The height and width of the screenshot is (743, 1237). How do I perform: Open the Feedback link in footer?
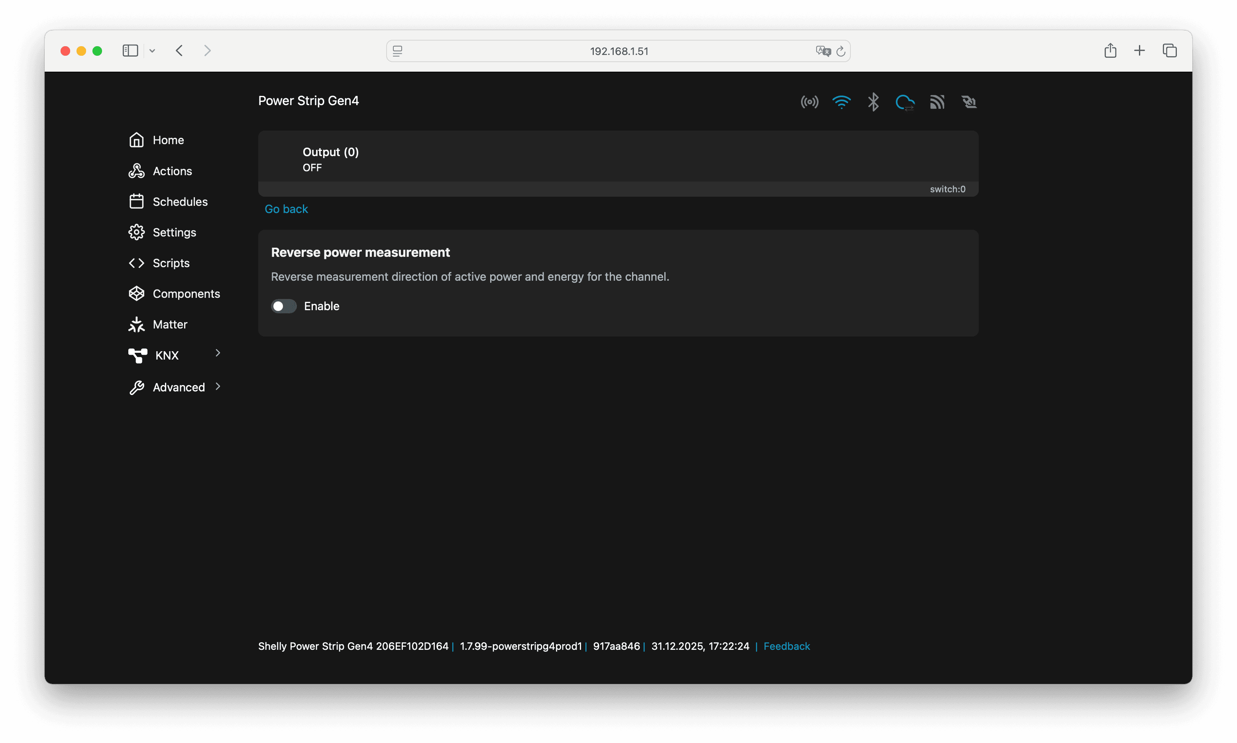click(786, 646)
